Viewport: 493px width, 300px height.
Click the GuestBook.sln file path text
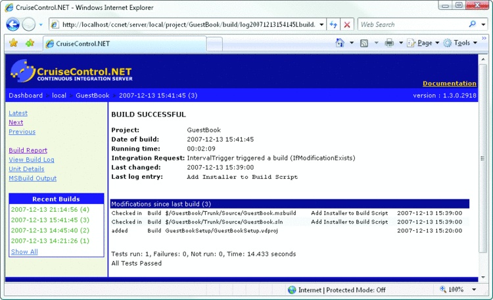224,222
